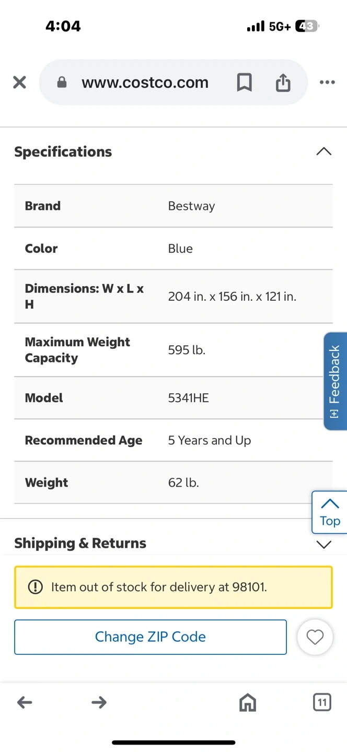
Task: Open the Feedback side tab
Action: [x=335, y=381]
